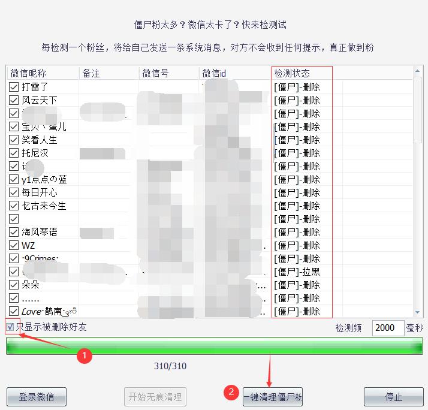Toggle checkbox next to y1点点の蓝

pyautogui.click(x=14, y=179)
